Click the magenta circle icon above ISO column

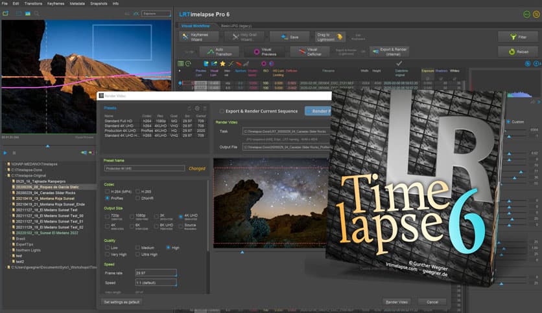point(264,63)
